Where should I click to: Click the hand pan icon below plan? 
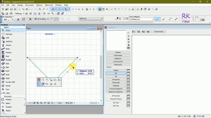(x=45, y=103)
